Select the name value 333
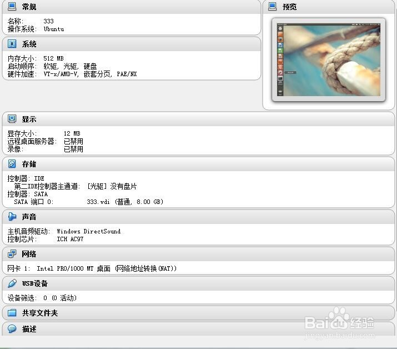The image size is (397, 349). [48, 21]
